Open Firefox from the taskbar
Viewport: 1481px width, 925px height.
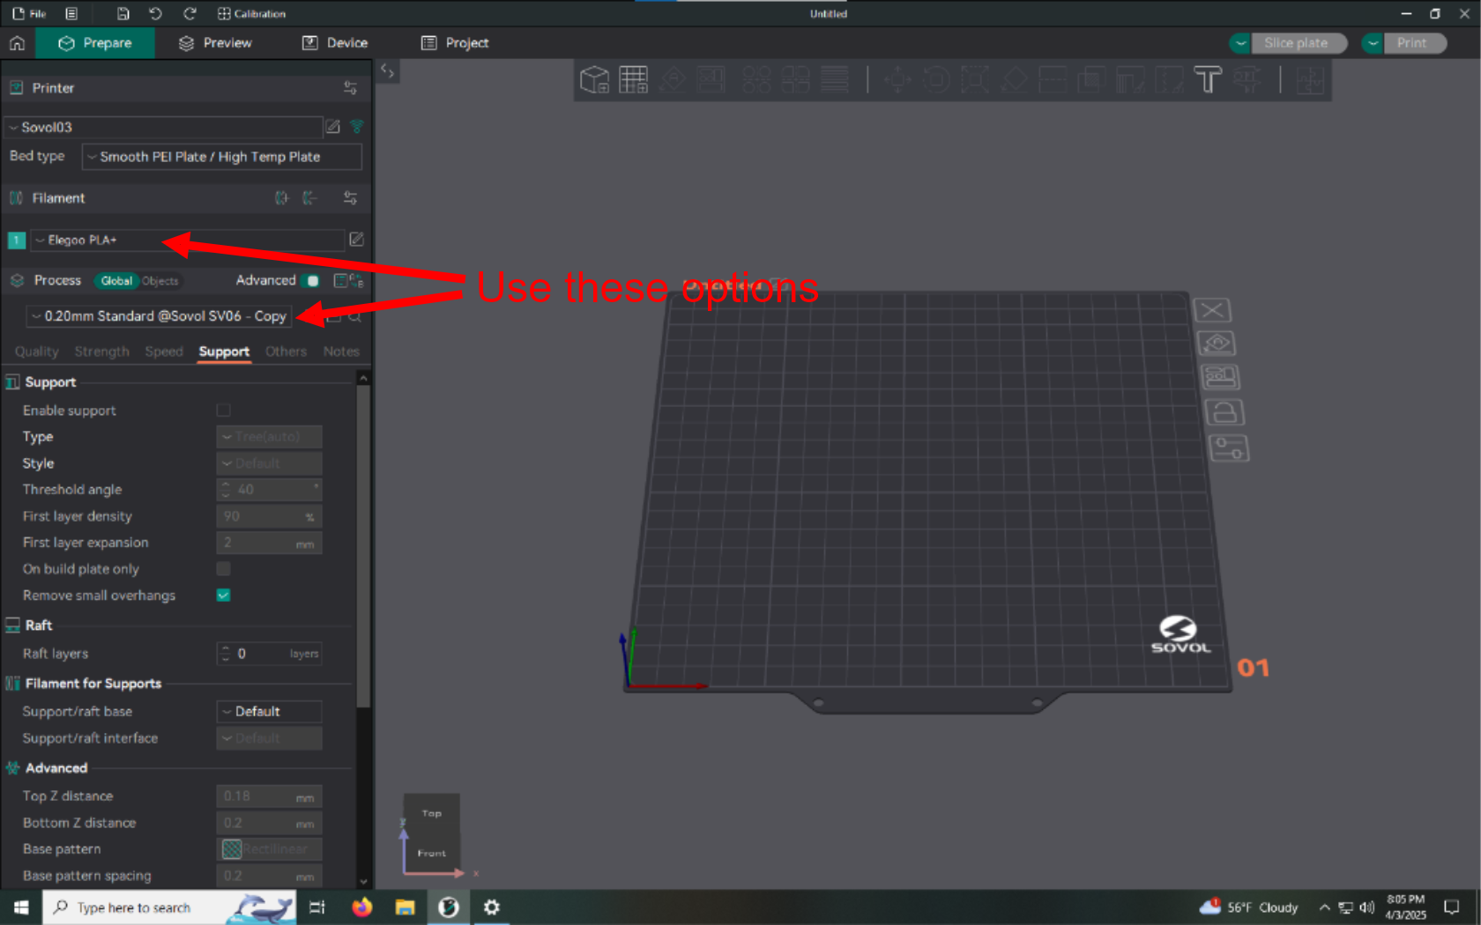pyautogui.click(x=361, y=907)
